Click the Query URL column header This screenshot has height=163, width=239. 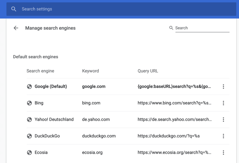point(148,71)
